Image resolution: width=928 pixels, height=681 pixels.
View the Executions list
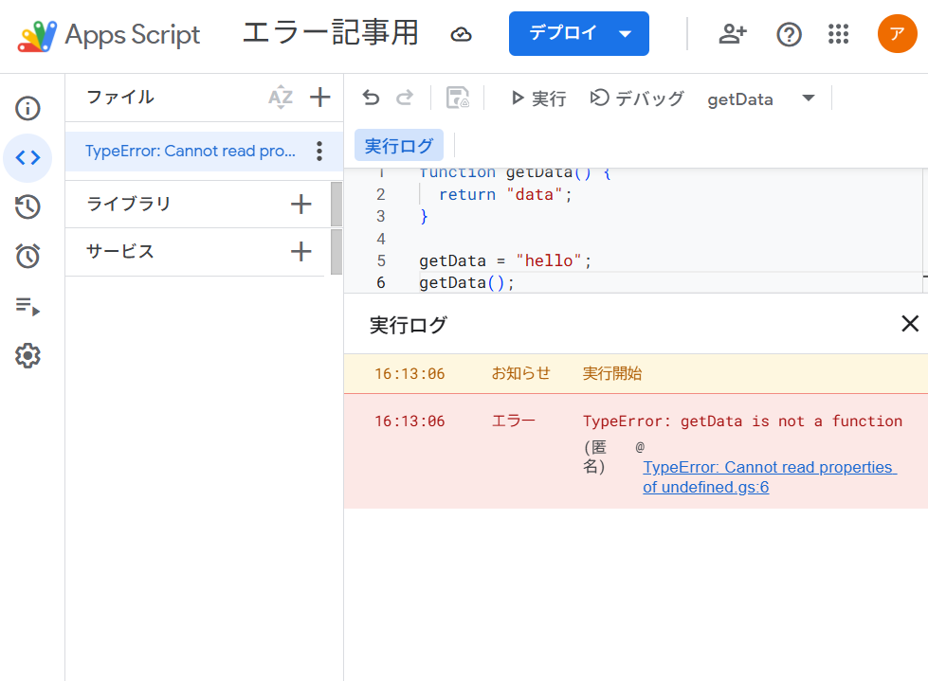(x=27, y=305)
